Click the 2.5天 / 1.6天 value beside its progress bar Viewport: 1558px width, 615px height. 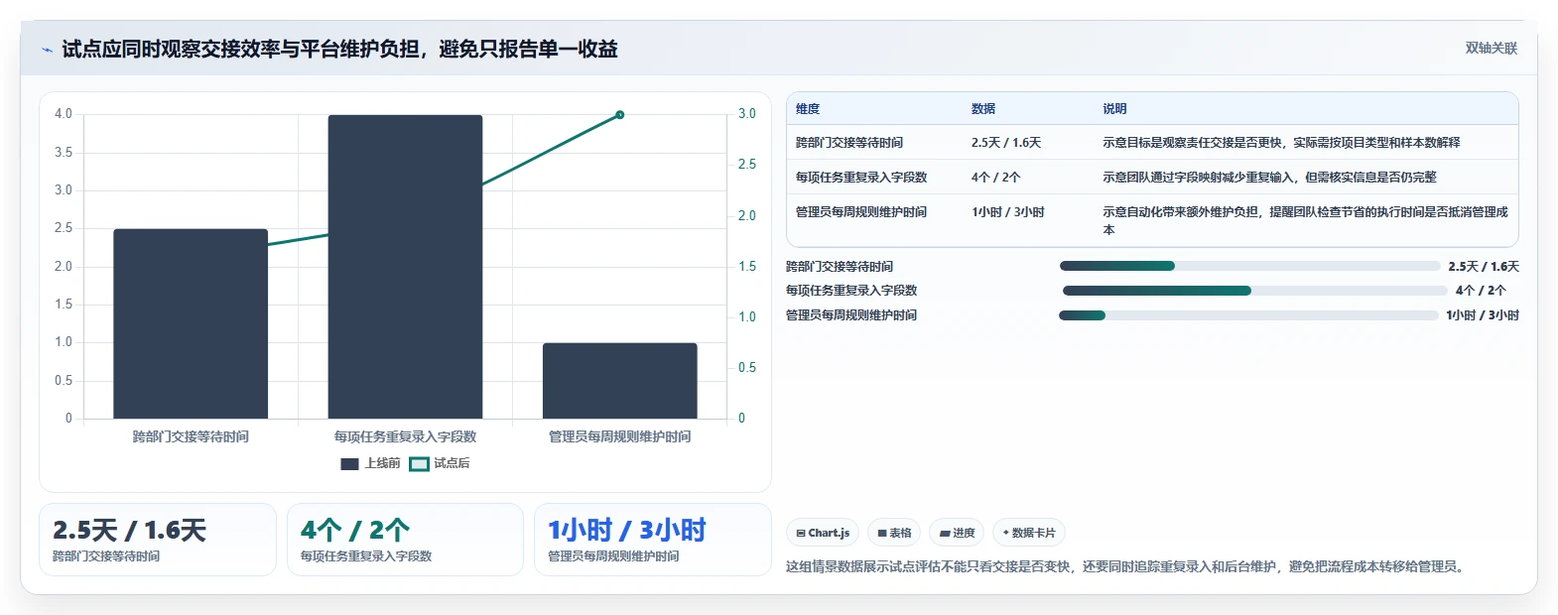pos(1484,267)
